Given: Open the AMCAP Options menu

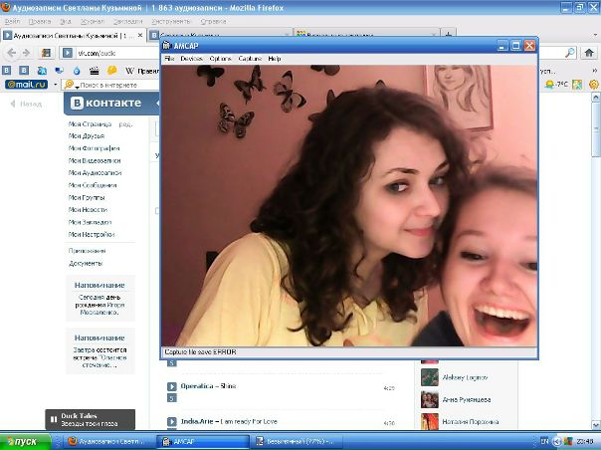Looking at the screenshot, I should [220, 59].
